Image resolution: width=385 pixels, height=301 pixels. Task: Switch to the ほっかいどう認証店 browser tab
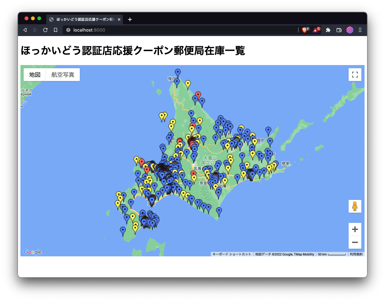84,19
